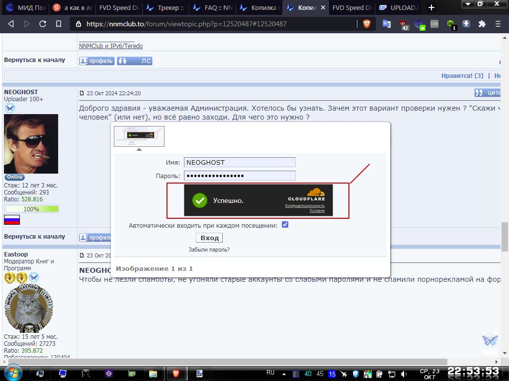Click the Google Translate extension icon
This screenshot has width=509, height=381.
tap(386, 24)
